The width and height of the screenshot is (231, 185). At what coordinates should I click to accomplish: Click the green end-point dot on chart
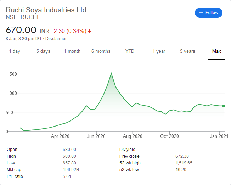[x=224, y=106]
